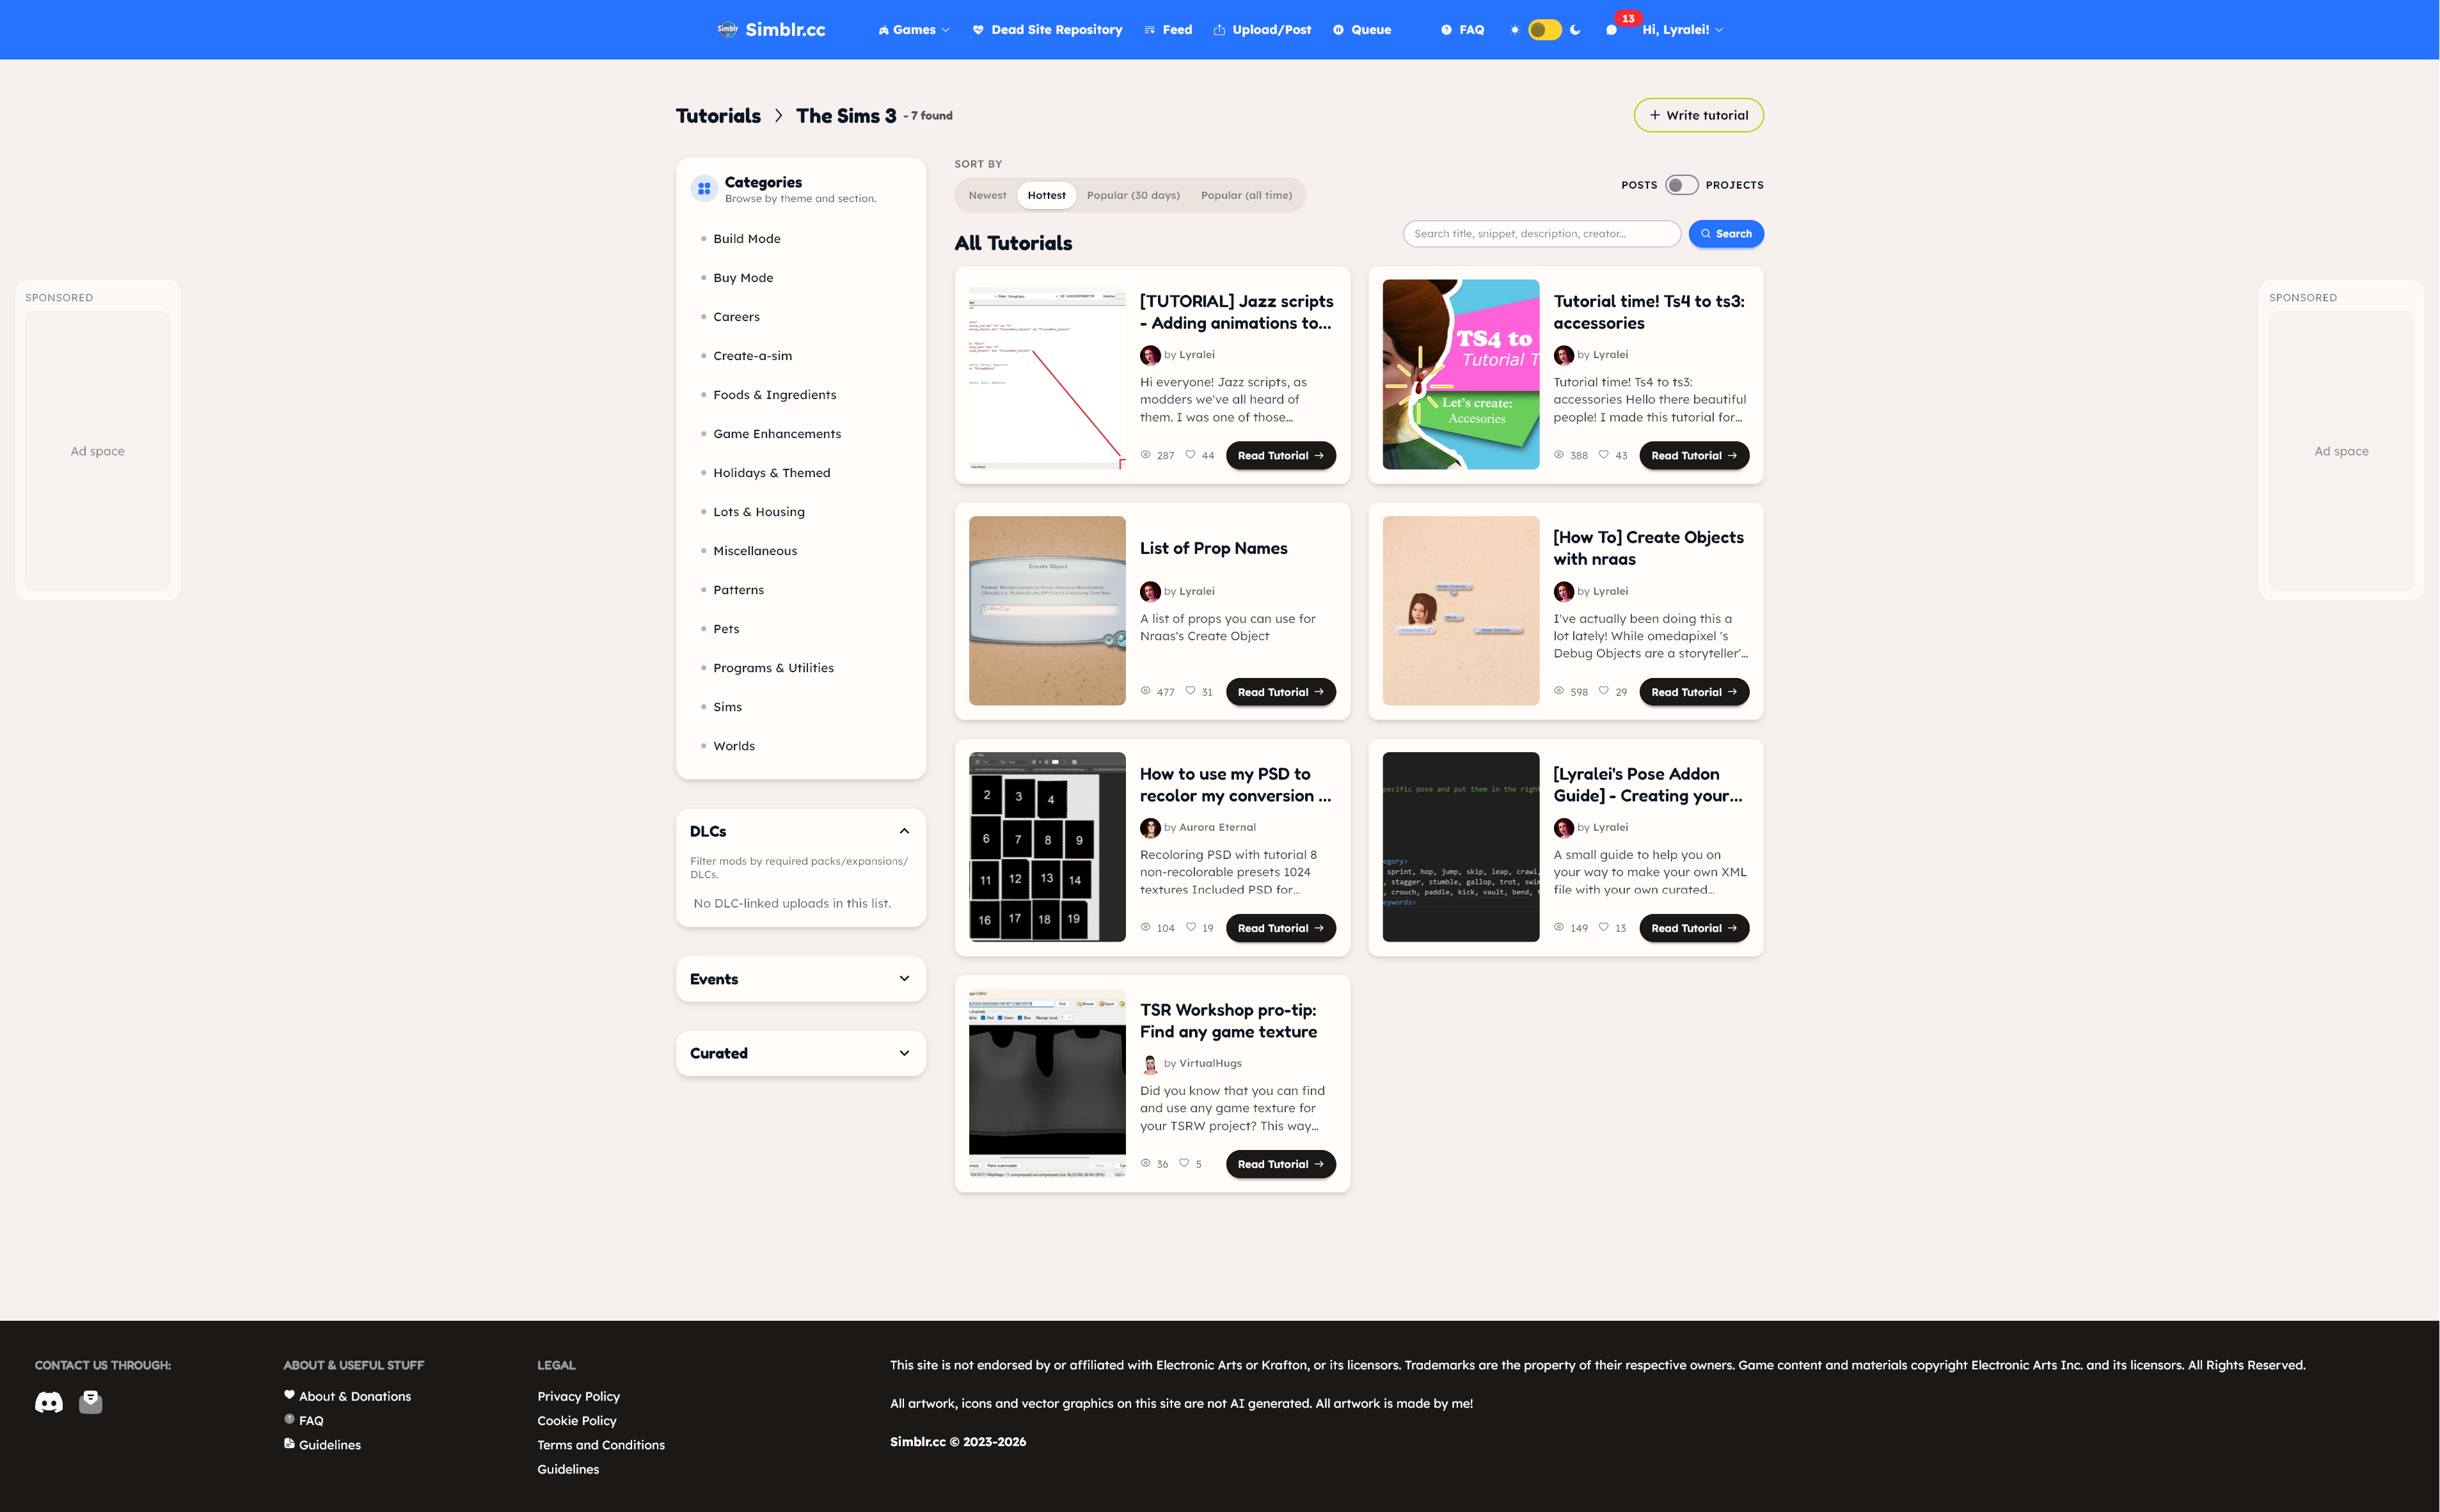Click the mailbox contact icon in footer
Image resolution: width=2440 pixels, height=1512 pixels.
(91, 1402)
